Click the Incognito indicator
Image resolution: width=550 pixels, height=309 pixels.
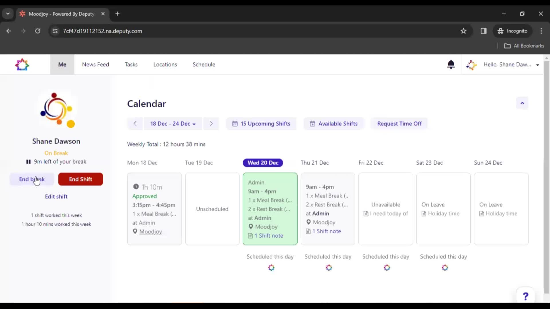click(x=513, y=31)
